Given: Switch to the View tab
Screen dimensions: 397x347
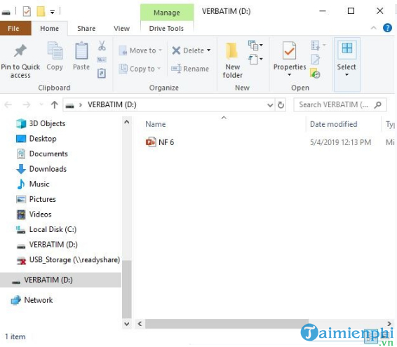Looking at the screenshot, I should [121, 28].
